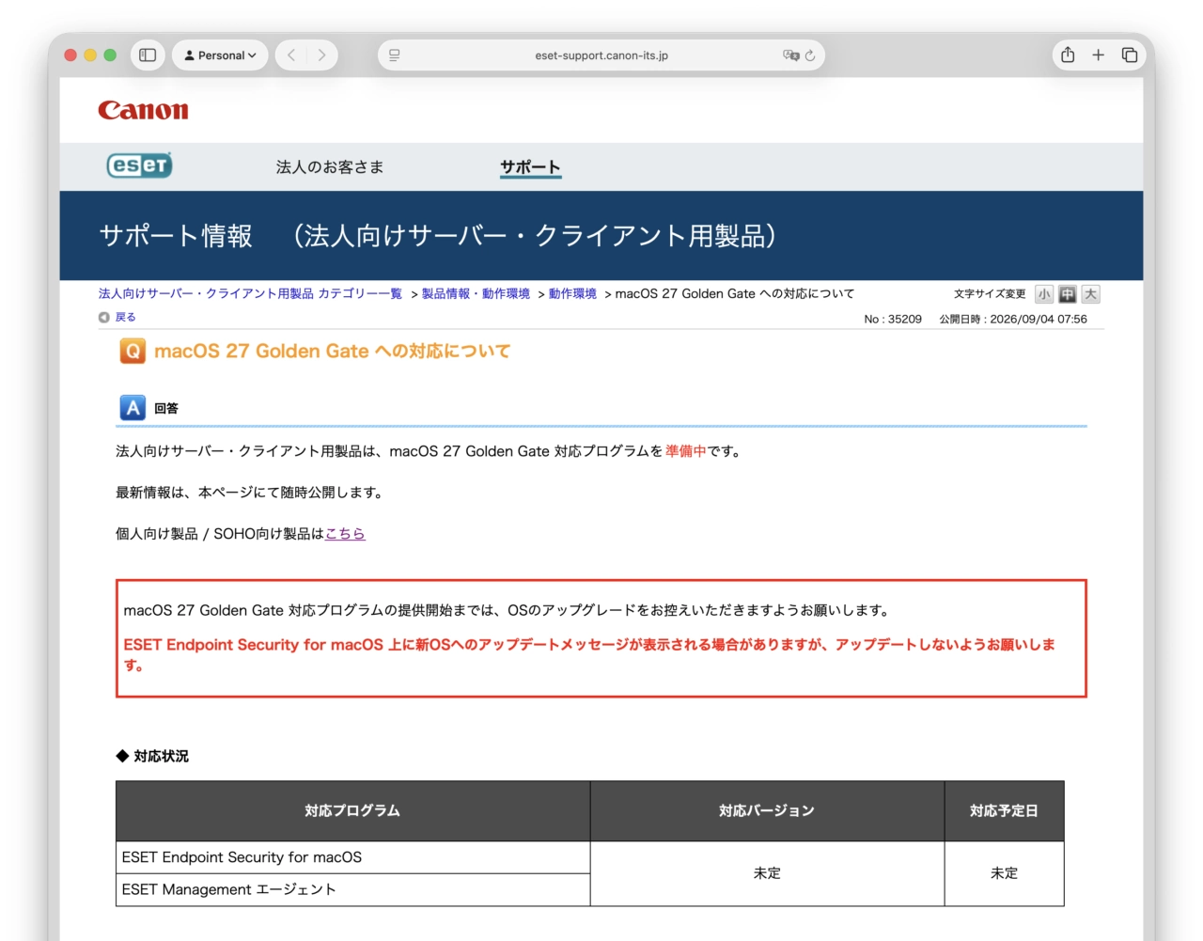Click the 対応プログラム table header
Image resolution: width=1203 pixels, height=941 pixels.
[x=352, y=810]
